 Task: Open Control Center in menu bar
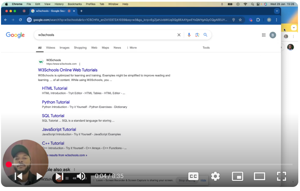coord(258,4)
